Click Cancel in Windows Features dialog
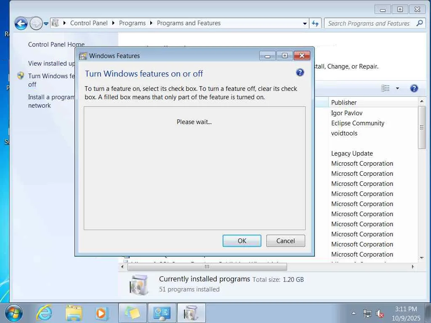 pyautogui.click(x=286, y=241)
